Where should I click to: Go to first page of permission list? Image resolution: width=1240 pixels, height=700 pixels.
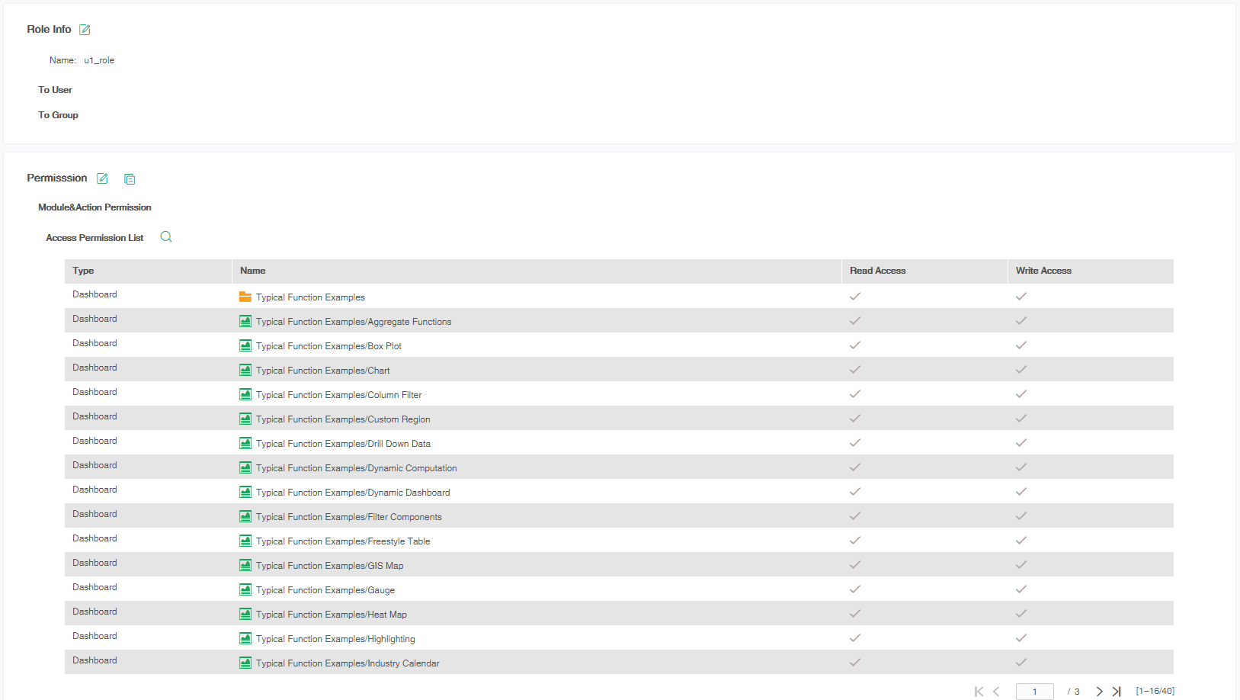tap(979, 692)
